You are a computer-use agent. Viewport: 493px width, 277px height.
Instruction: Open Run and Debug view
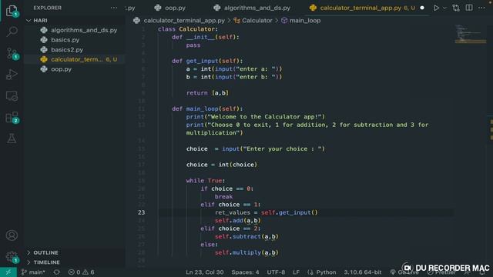[x=12, y=75]
